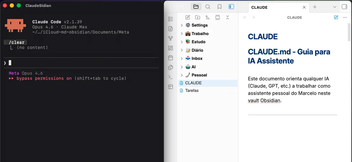Create a new note in the vault
The width and height of the screenshot is (352, 162).
187,17
